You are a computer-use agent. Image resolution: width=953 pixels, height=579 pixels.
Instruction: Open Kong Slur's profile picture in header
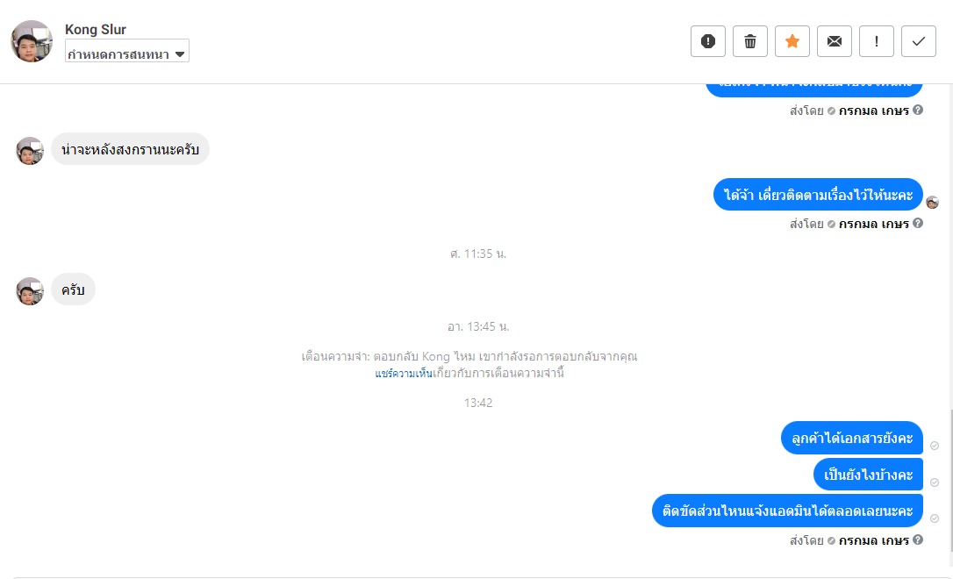click(32, 41)
